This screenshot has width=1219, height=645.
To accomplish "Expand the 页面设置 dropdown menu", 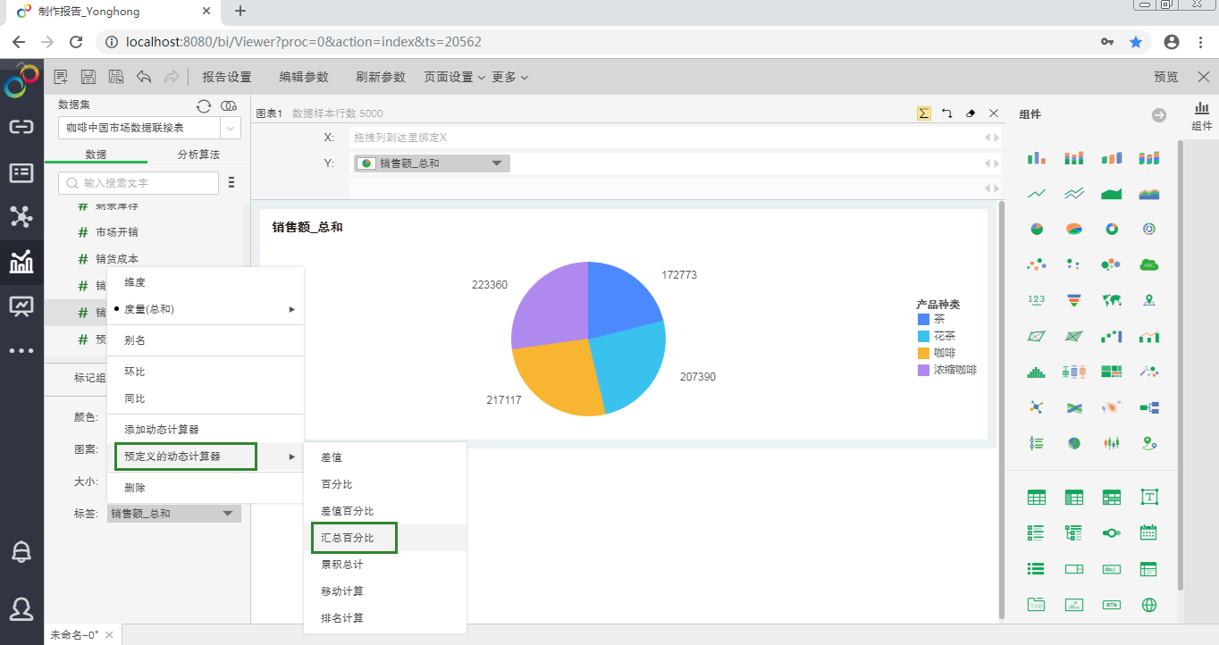I will [x=454, y=78].
